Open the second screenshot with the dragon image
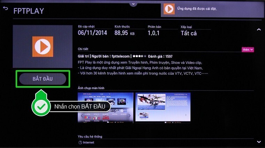Image resolution: width=265 pixels, height=148 pixels. pos(162,107)
